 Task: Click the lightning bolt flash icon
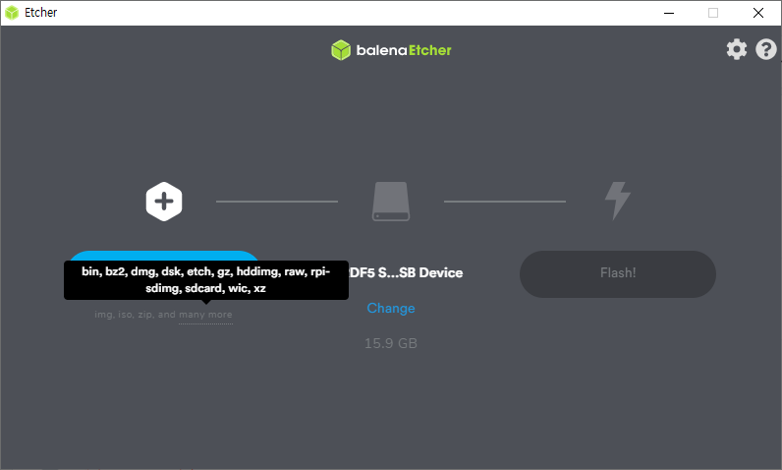pos(618,201)
